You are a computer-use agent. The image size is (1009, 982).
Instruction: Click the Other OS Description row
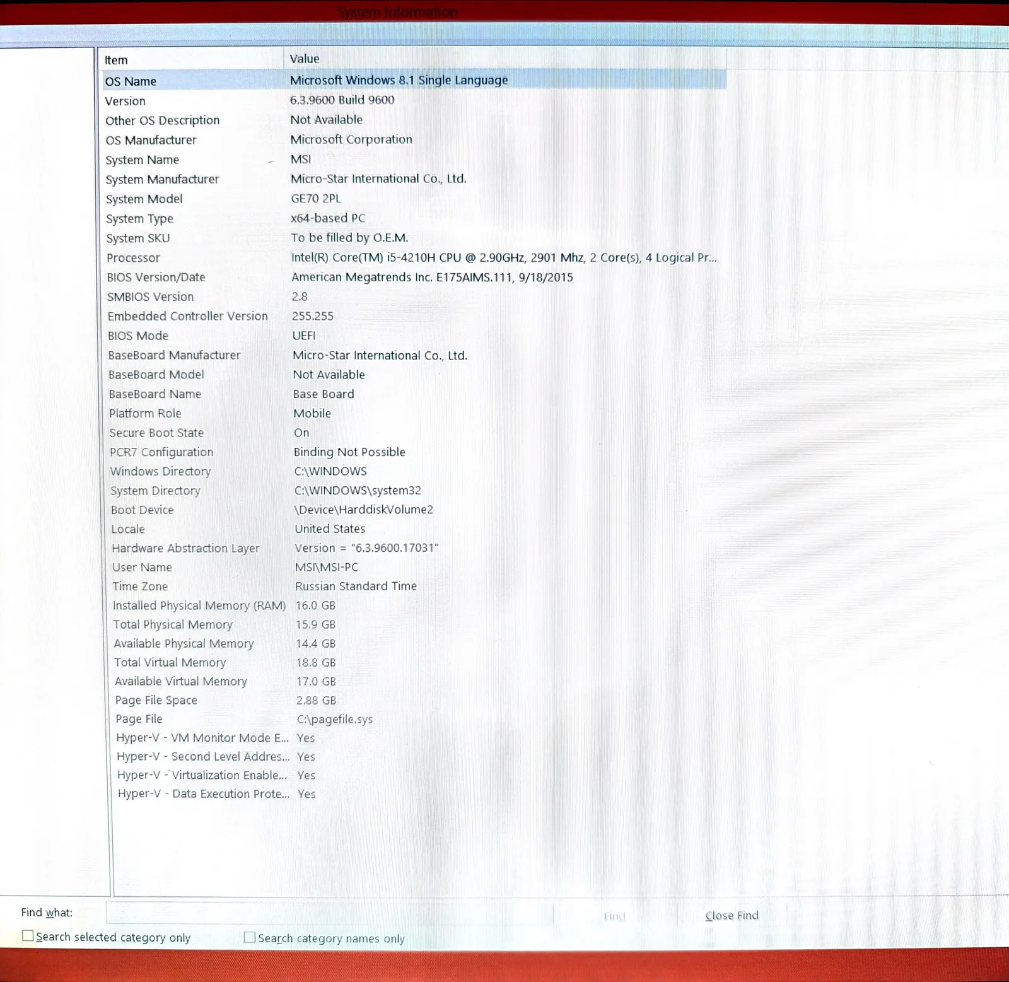pos(414,120)
